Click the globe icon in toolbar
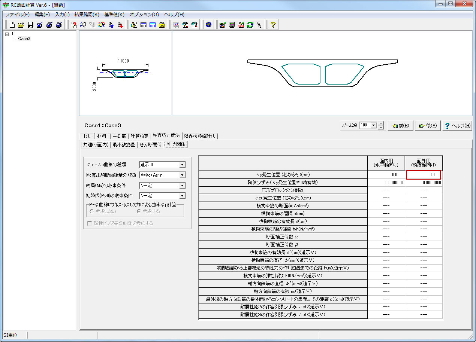 208,25
